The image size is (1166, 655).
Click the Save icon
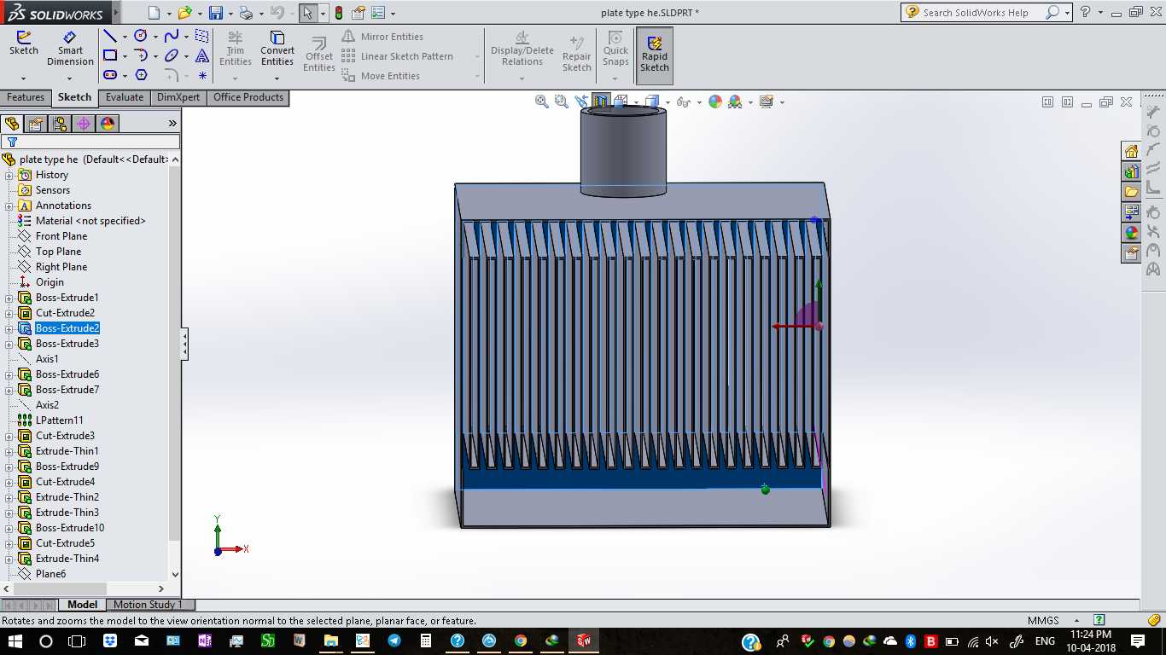click(x=216, y=13)
